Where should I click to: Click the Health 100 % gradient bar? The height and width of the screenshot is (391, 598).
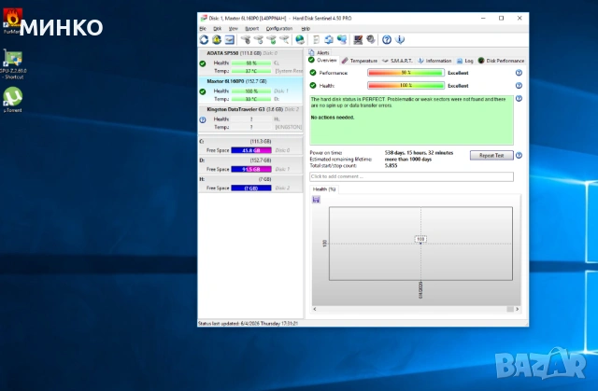click(x=406, y=86)
